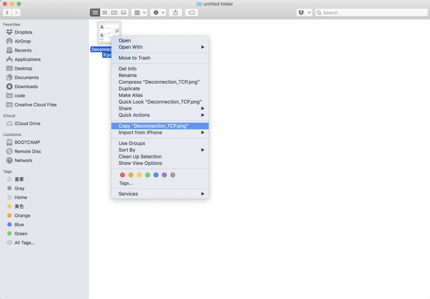Choose Duplicate in context menu

pos(160,88)
